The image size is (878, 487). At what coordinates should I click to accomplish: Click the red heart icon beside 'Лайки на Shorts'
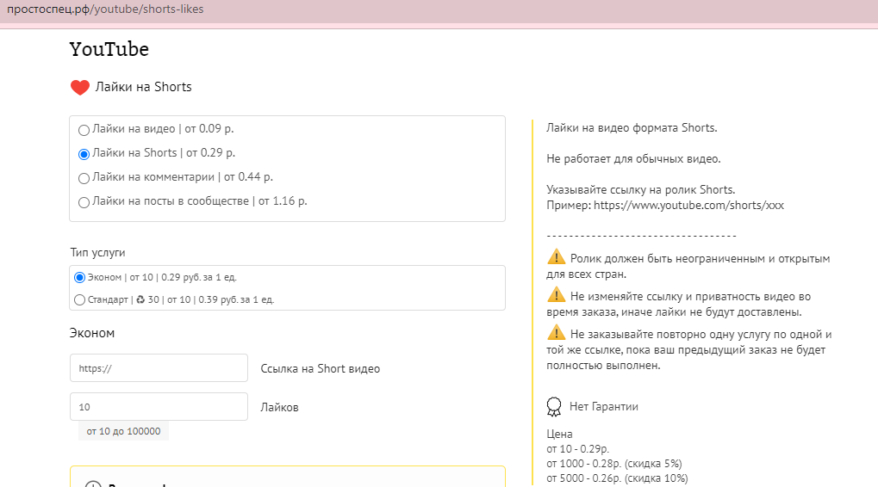[x=80, y=87]
